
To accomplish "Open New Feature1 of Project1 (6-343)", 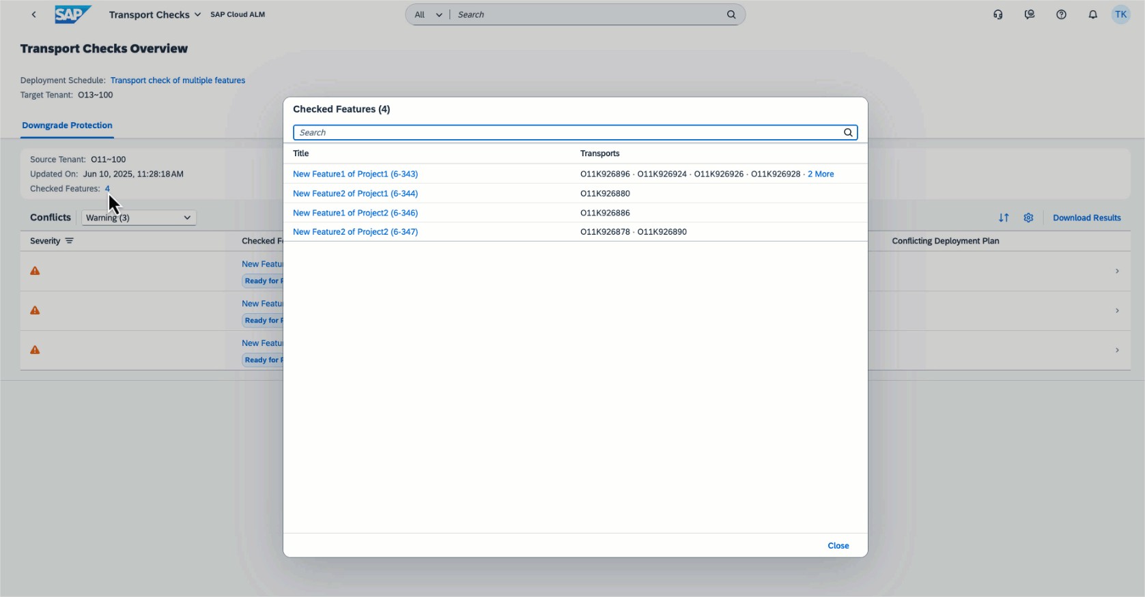I will coord(355,174).
